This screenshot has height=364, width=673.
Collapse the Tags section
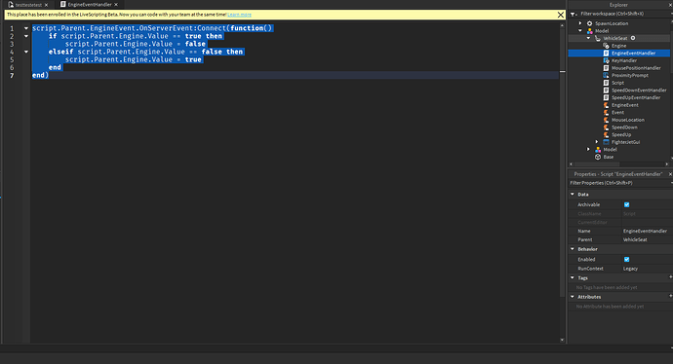pyautogui.click(x=573, y=277)
